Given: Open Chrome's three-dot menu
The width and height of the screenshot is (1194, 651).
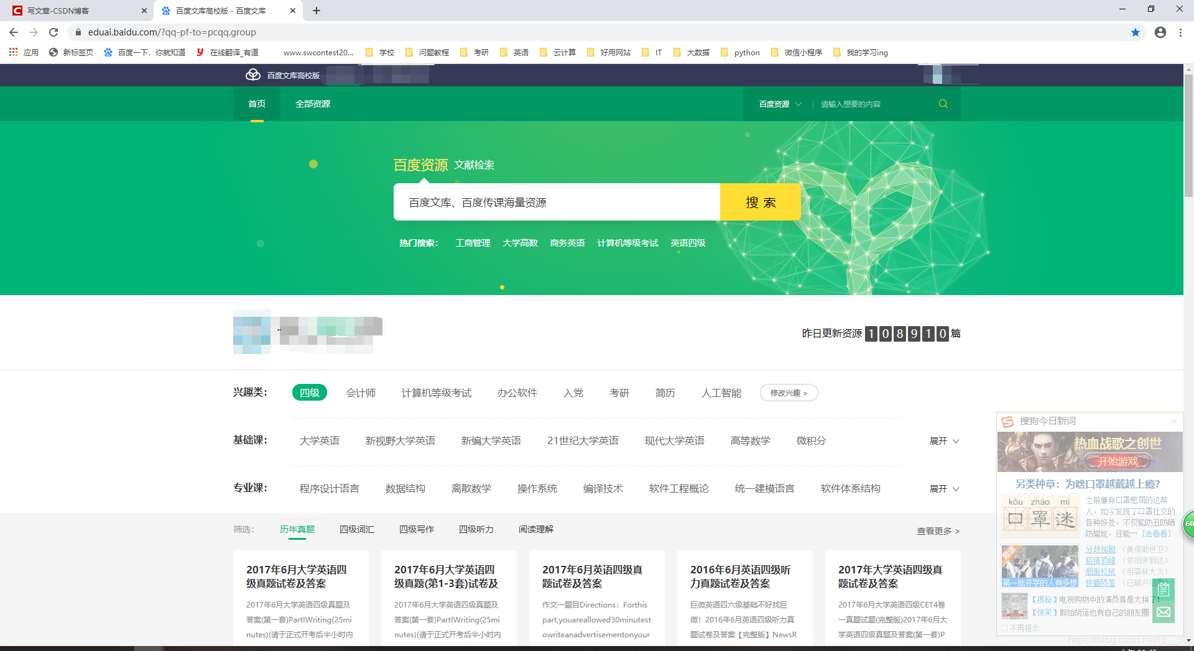Looking at the screenshot, I should point(1180,32).
